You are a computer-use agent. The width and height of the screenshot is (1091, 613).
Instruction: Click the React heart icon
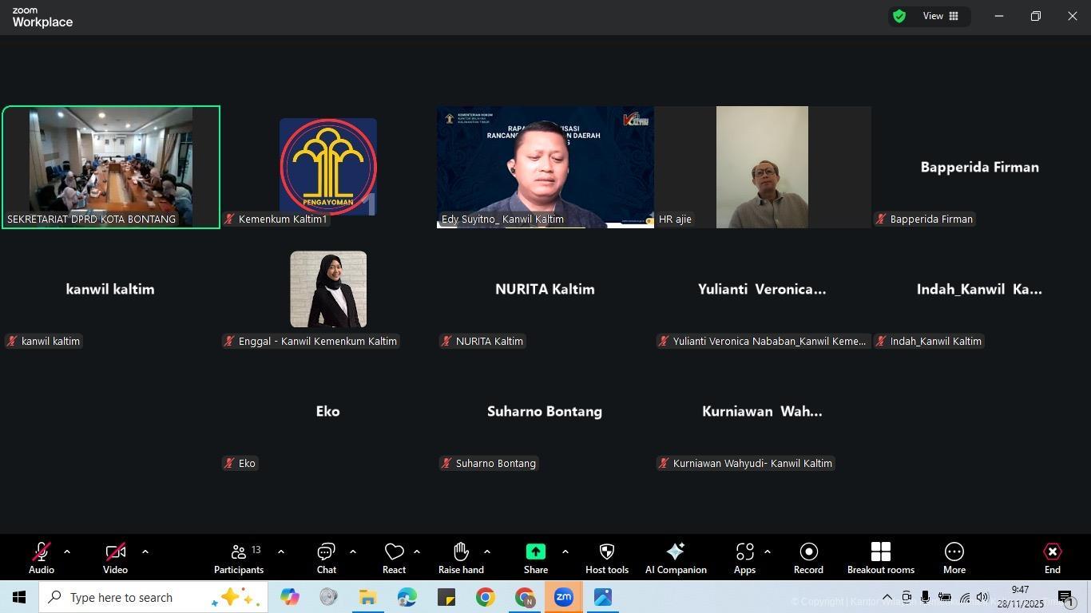tap(394, 558)
